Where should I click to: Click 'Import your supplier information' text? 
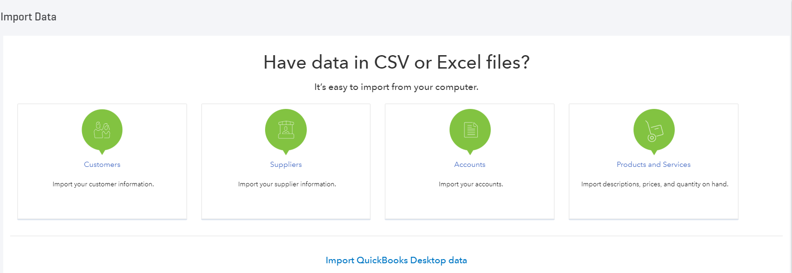(x=287, y=184)
